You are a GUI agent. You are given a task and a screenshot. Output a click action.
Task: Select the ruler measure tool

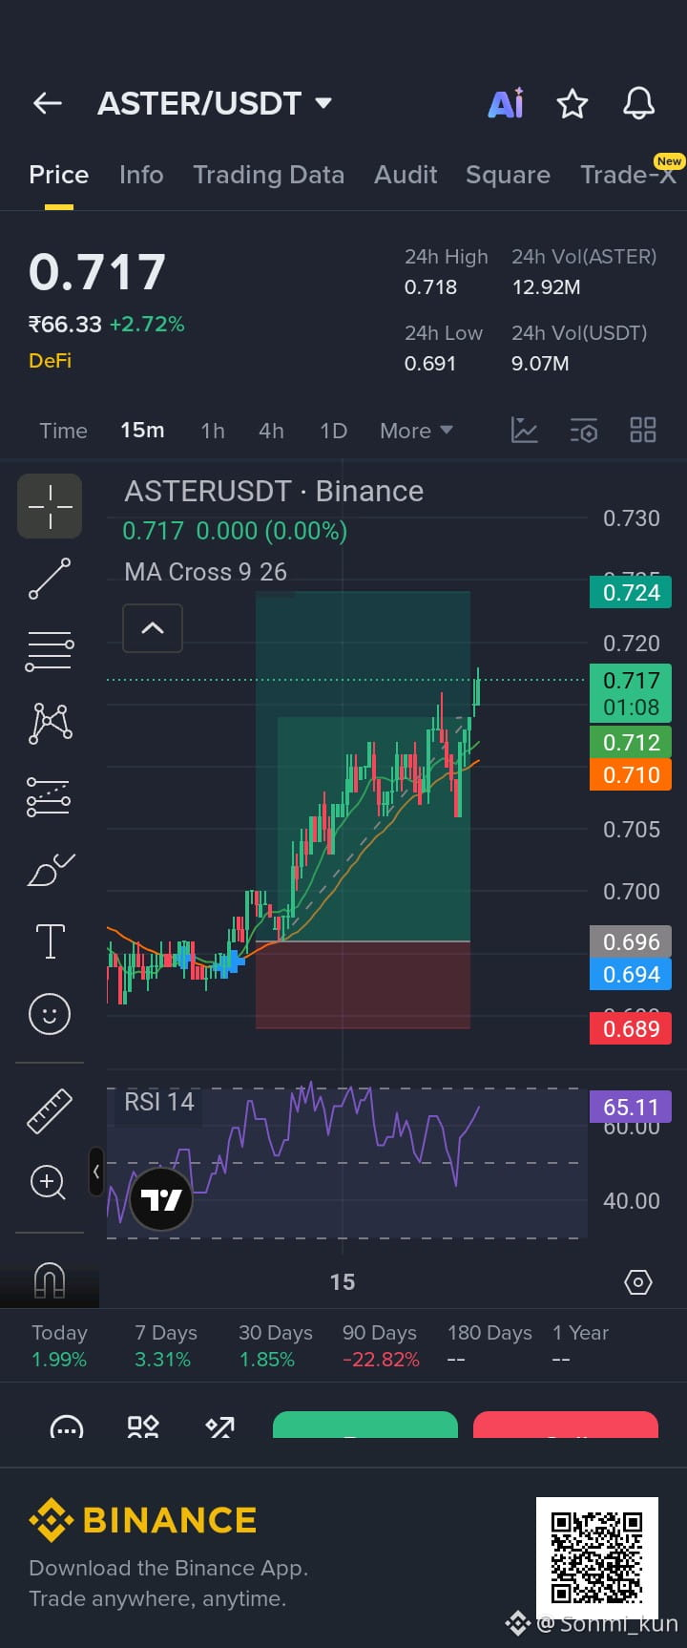50,1111
